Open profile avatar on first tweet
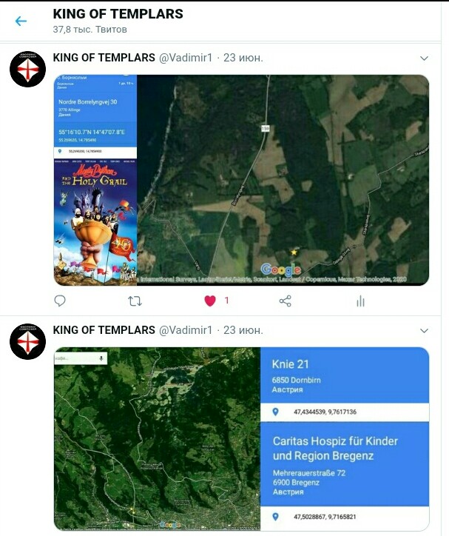The height and width of the screenshot is (536, 449). click(27, 69)
